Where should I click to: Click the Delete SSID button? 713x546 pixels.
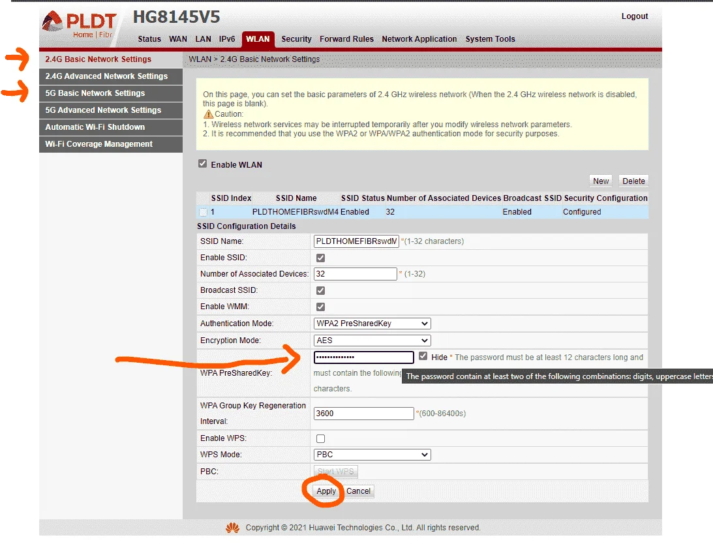coord(633,181)
